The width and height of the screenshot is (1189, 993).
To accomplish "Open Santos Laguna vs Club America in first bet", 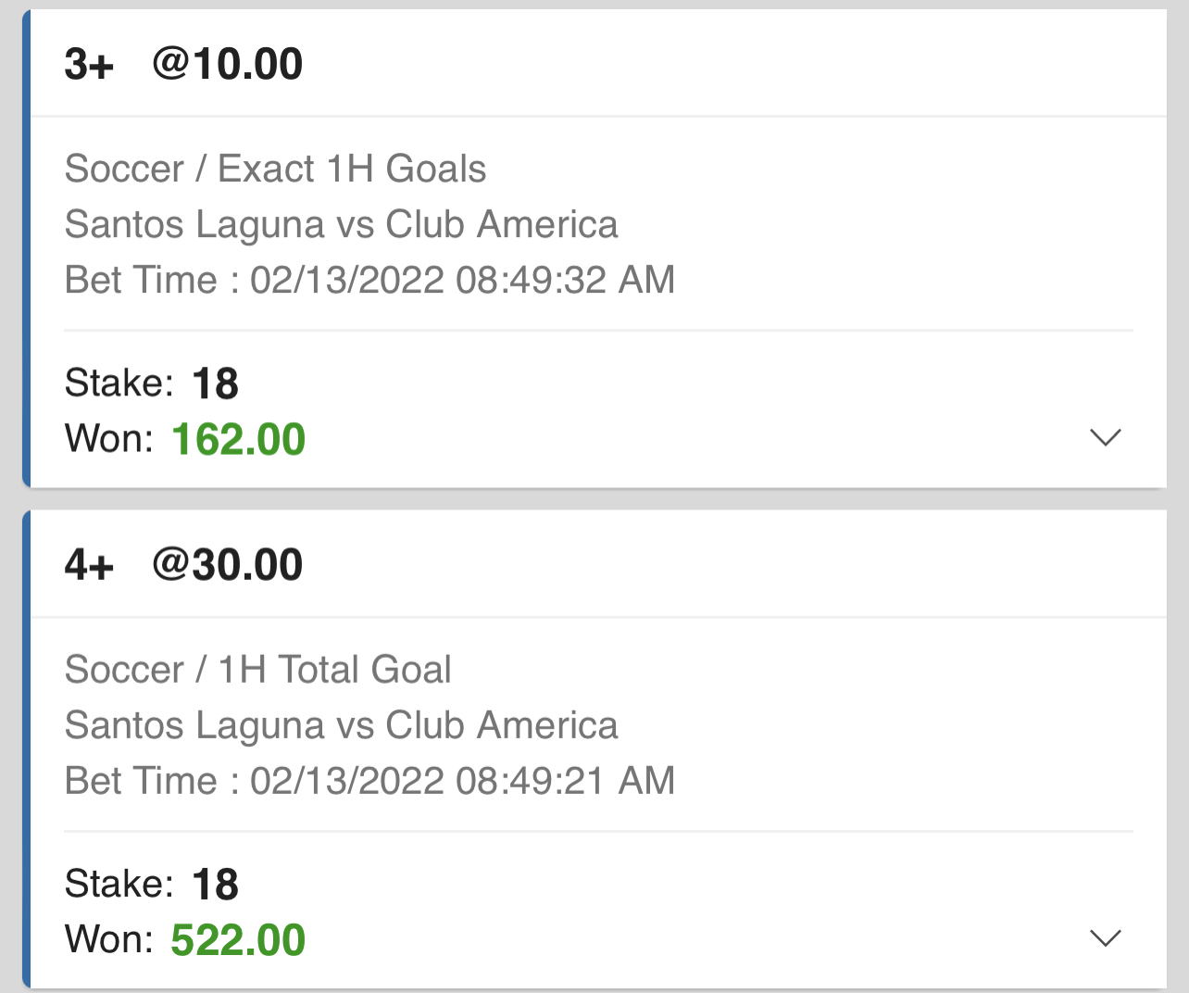I will (x=341, y=225).
